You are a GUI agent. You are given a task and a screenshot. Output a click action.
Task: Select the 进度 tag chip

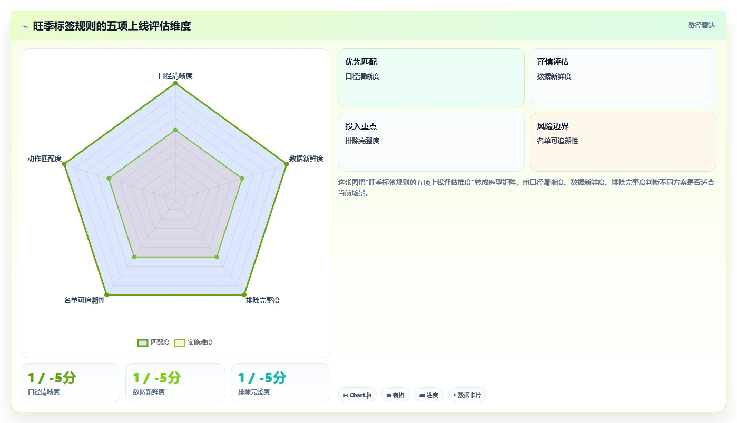pyautogui.click(x=429, y=395)
